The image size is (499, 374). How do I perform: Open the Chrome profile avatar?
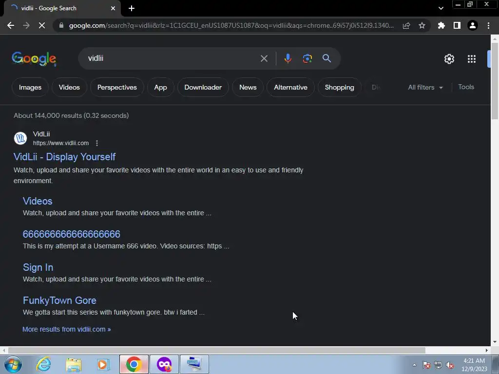coord(473,25)
